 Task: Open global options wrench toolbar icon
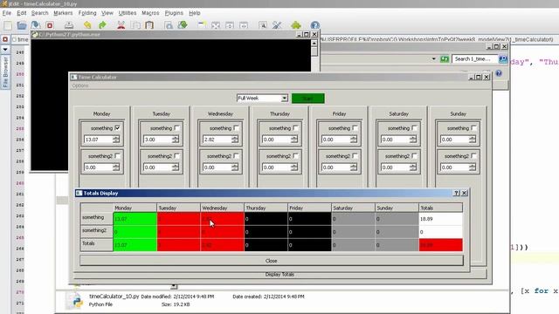pyautogui.click(x=277, y=25)
